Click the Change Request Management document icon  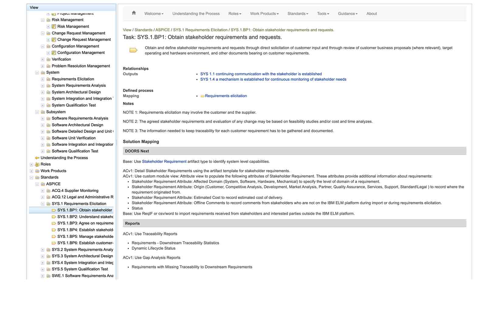[54, 39]
